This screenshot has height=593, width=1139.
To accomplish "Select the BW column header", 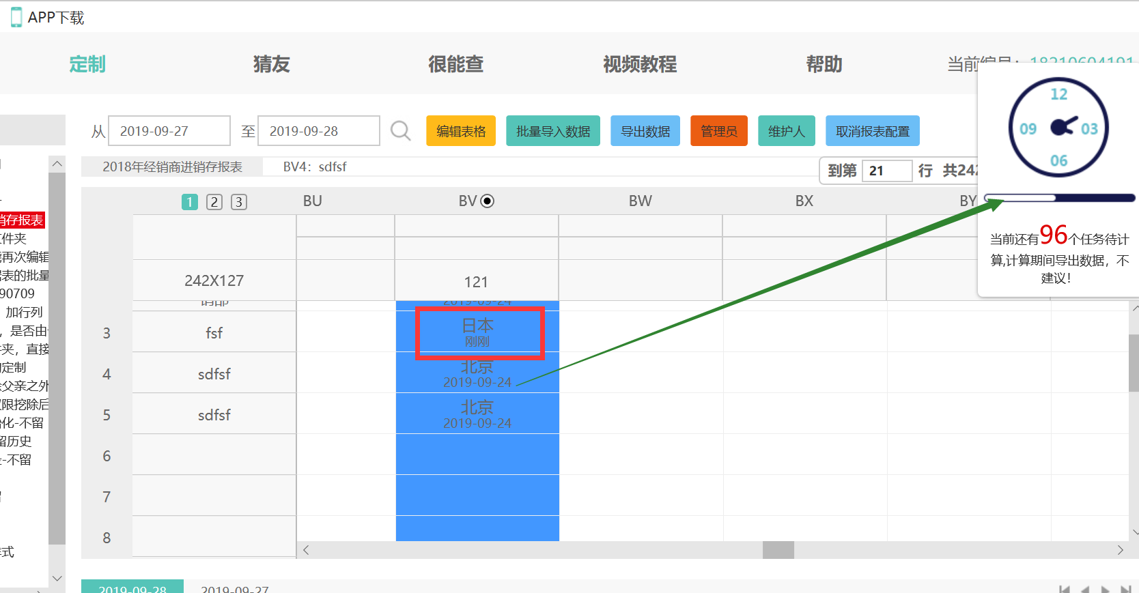I will coord(641,201).
